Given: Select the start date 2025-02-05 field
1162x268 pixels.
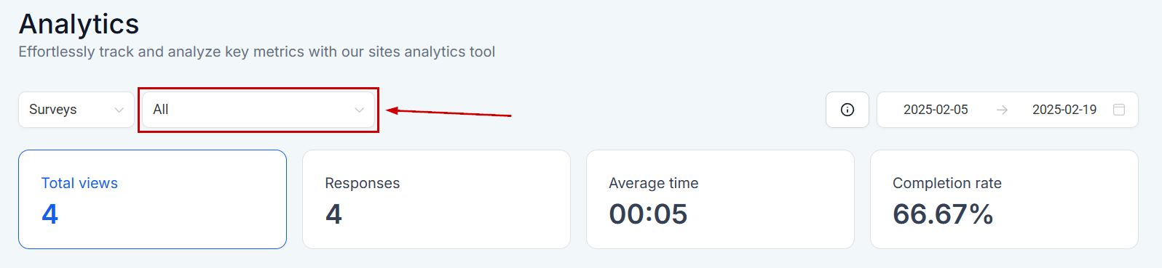Looking at the screenshot, I should pyautogui.click(x=936, y=110).
